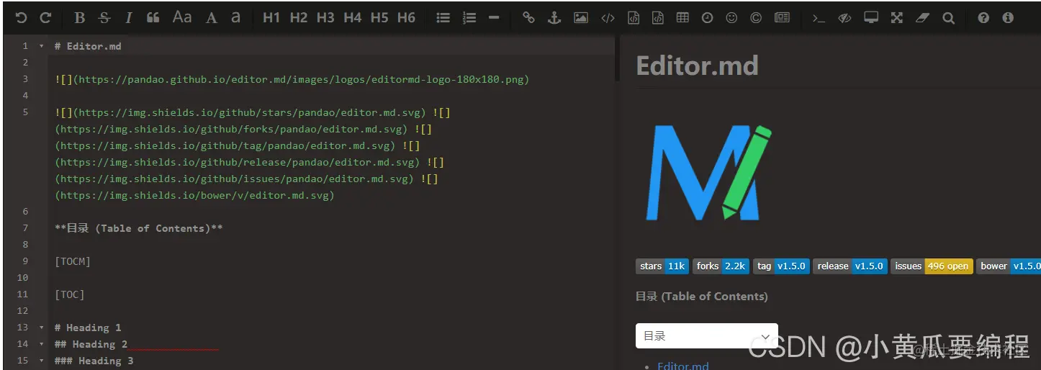Toggle bold formatting (B)
Viewport: 1041px width, 370px height.
pos(80,18)
